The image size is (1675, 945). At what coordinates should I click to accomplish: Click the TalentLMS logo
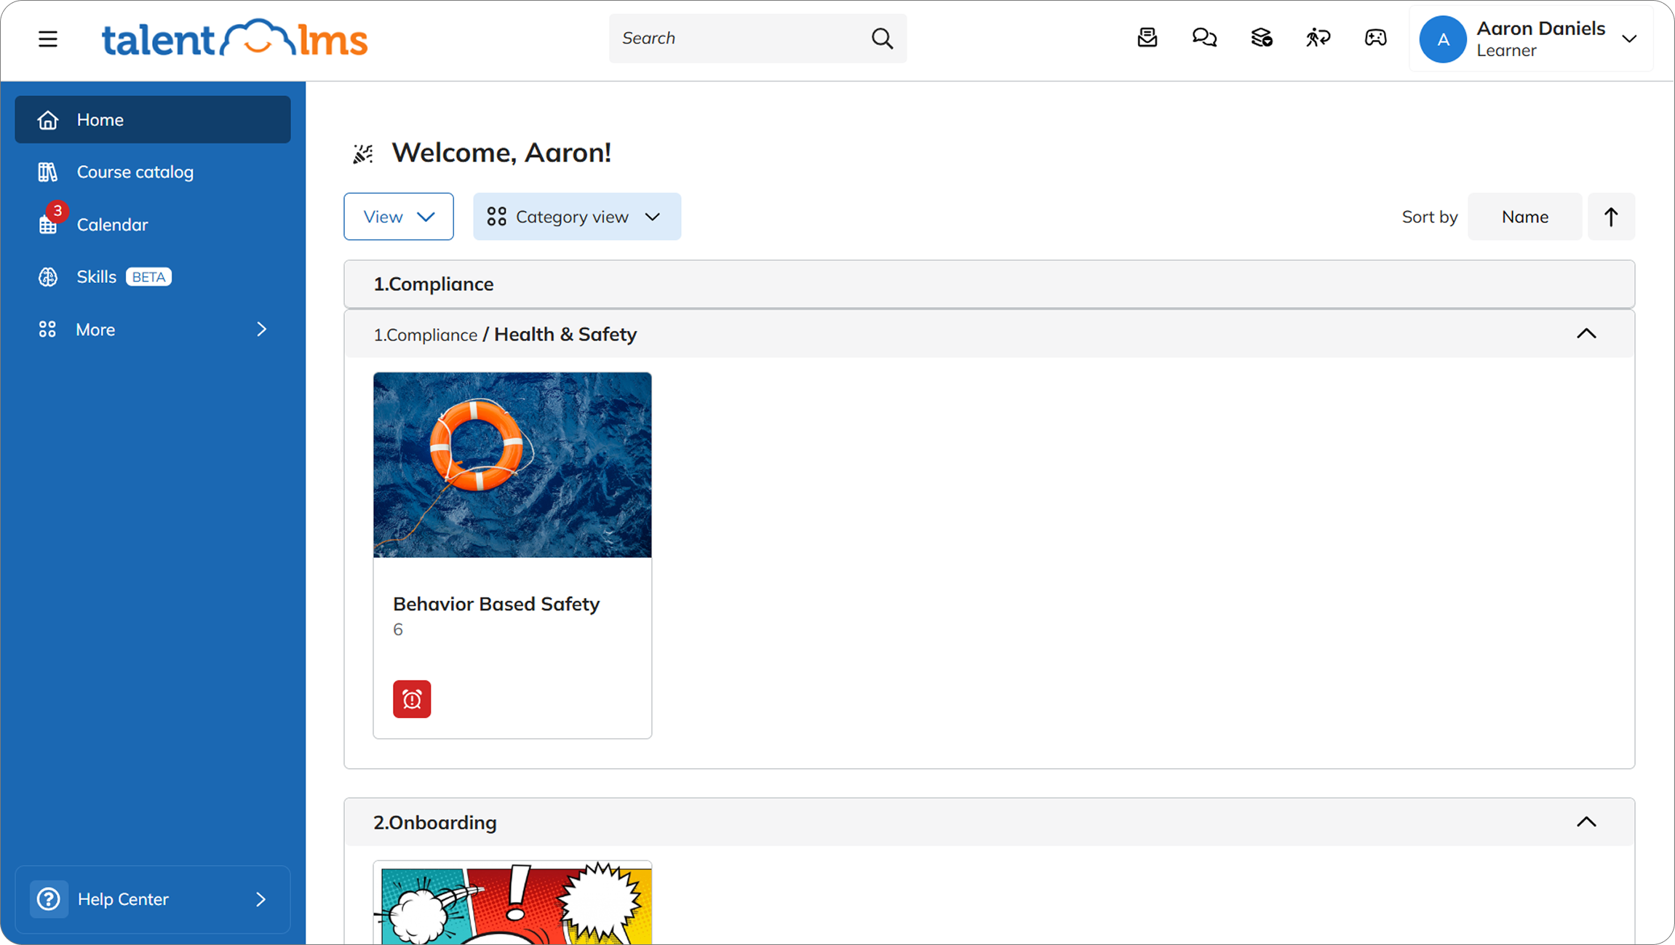[234, 39]
